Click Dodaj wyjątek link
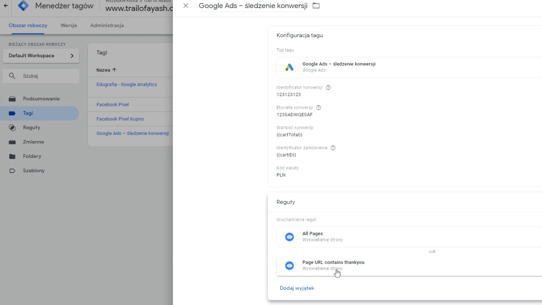 (297, 288)
